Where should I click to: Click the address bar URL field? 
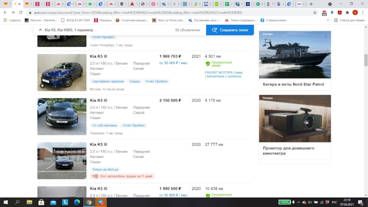pos(169,13)
